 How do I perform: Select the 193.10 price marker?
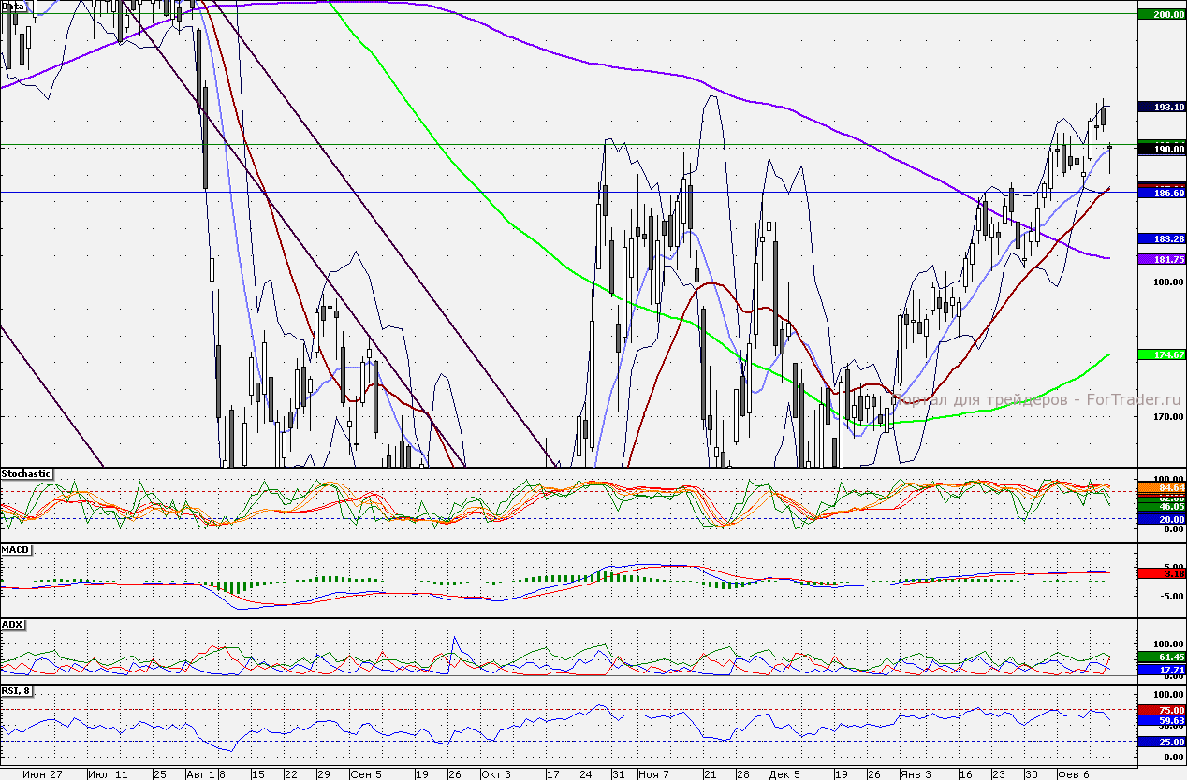coord(1161,108)
